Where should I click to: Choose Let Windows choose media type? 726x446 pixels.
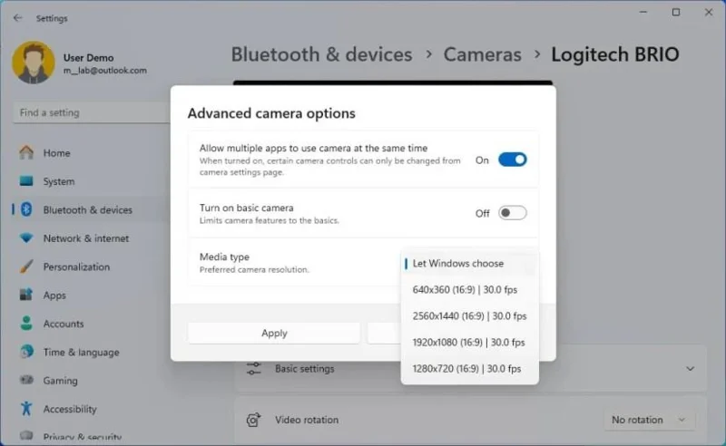pos(469,263)
